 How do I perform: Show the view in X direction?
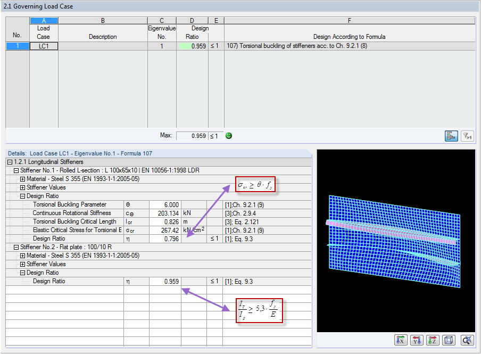(x=401, y=340)
